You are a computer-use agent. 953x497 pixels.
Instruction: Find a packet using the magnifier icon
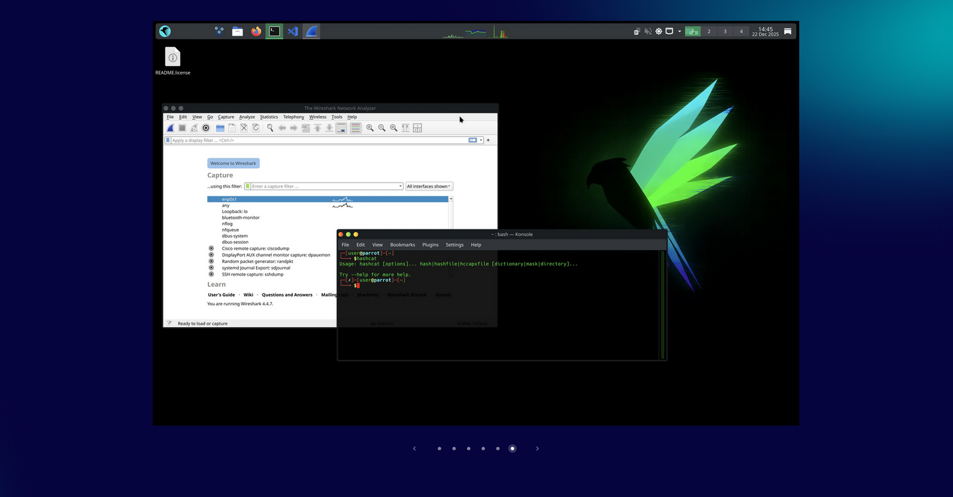pos(270,128)
